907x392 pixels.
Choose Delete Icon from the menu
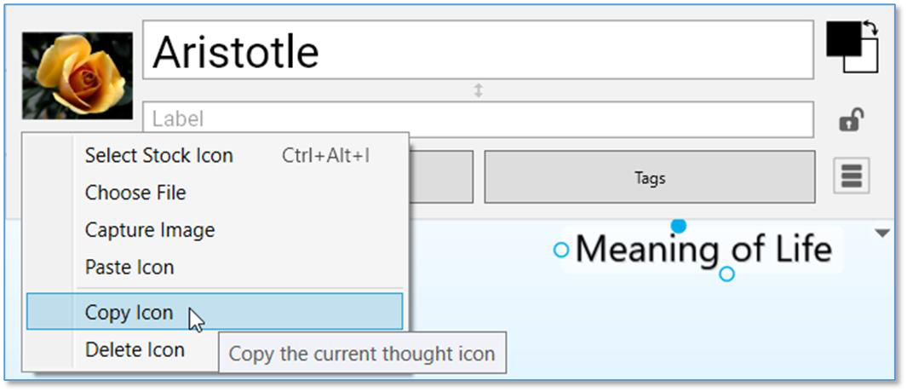135,349
